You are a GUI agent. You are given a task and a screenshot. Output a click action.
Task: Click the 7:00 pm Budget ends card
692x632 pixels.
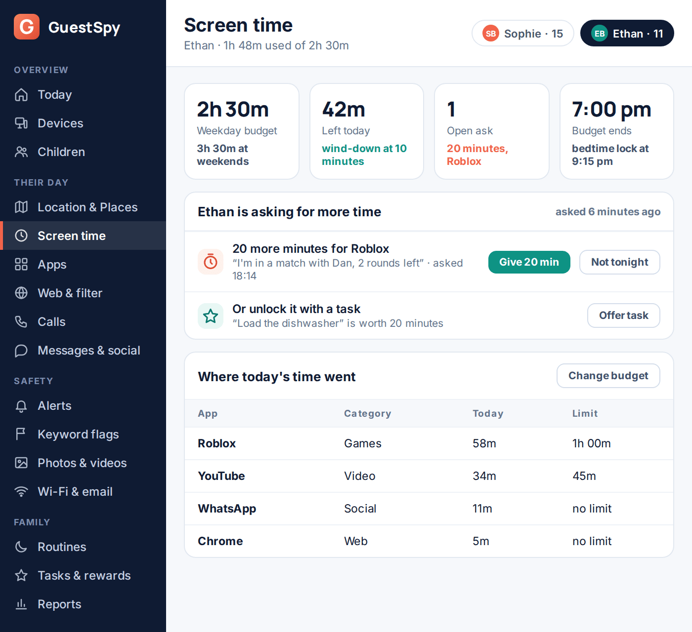coord(617,131)
